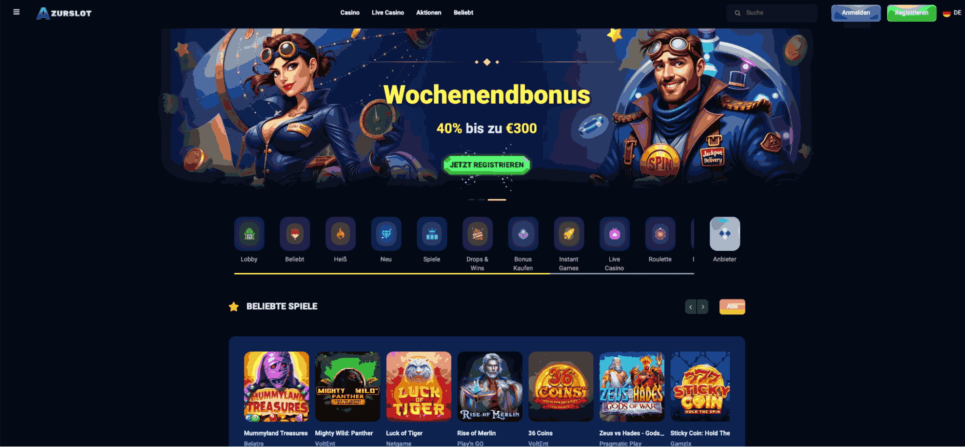Open the hamburger menu icon
This screenshot has height=447, width=965.
tap(16, 12)
